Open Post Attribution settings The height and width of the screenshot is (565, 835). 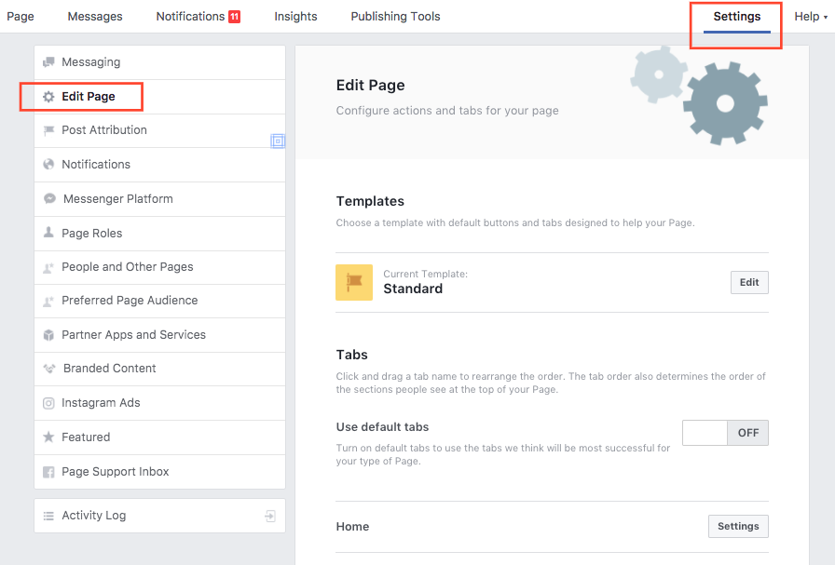(x=159, y=130)
